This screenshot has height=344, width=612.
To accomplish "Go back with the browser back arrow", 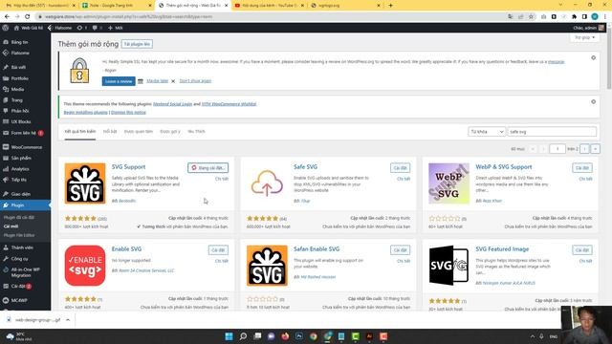I will [x=7, y=17].
